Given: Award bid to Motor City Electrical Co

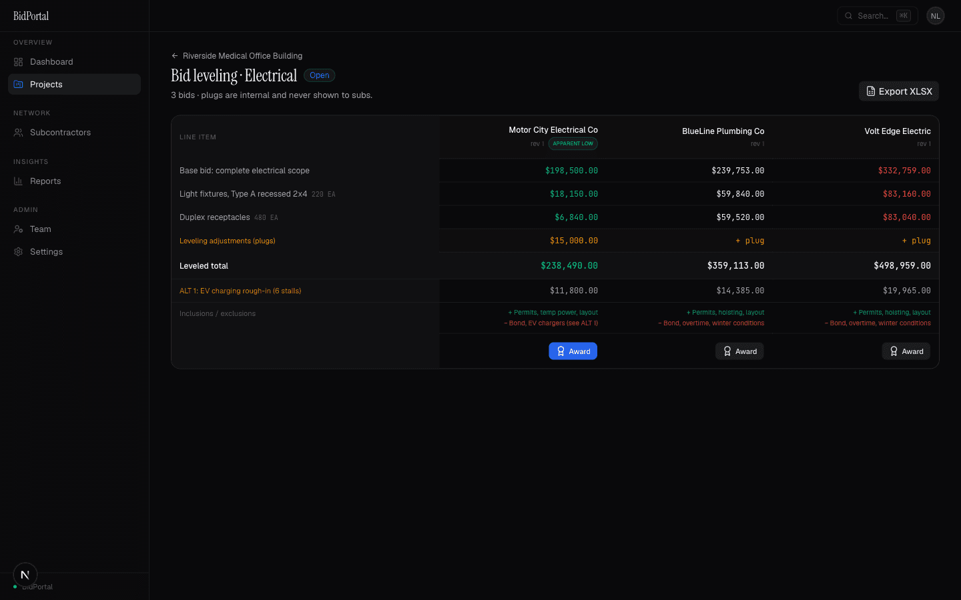Looking at the screenshot, I should point(573,351).
